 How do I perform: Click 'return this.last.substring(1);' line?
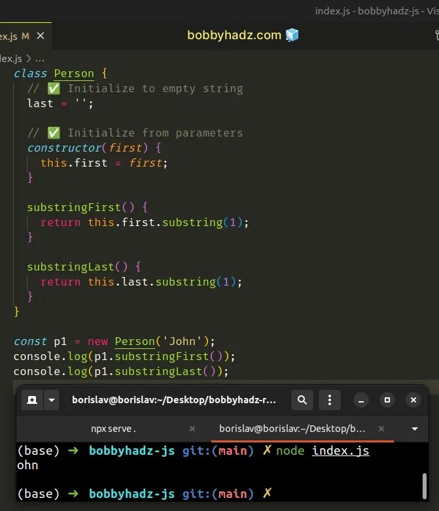141,282
